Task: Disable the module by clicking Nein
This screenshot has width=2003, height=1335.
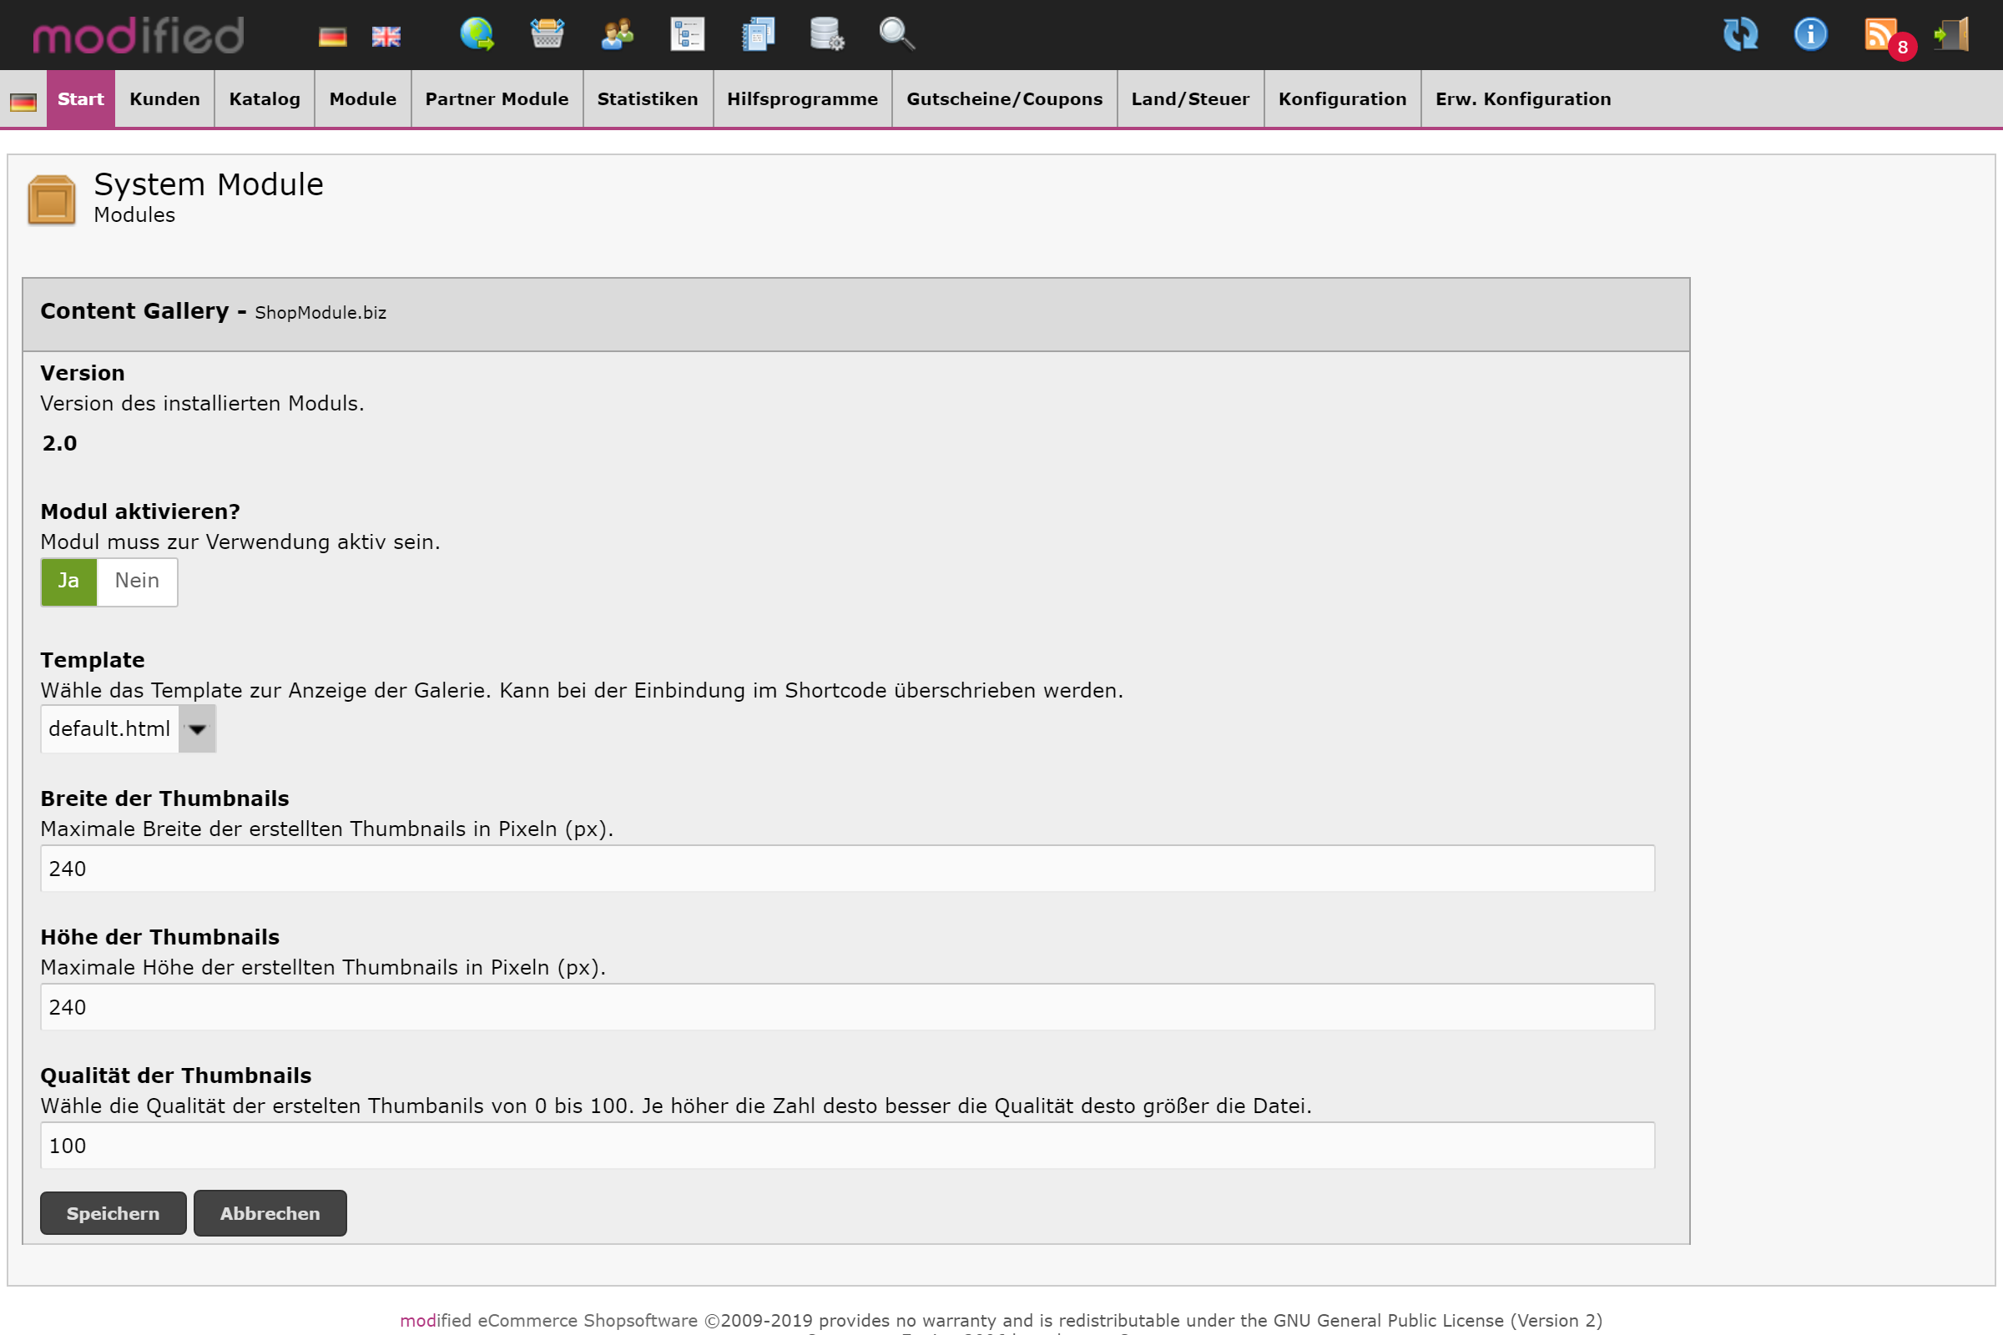Action: 137,582
